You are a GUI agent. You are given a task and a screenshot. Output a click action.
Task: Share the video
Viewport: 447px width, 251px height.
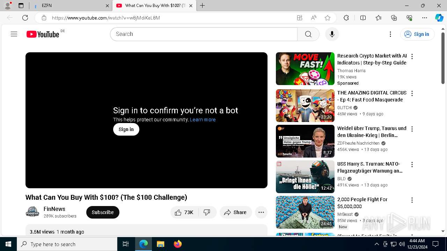coord(236,212)
